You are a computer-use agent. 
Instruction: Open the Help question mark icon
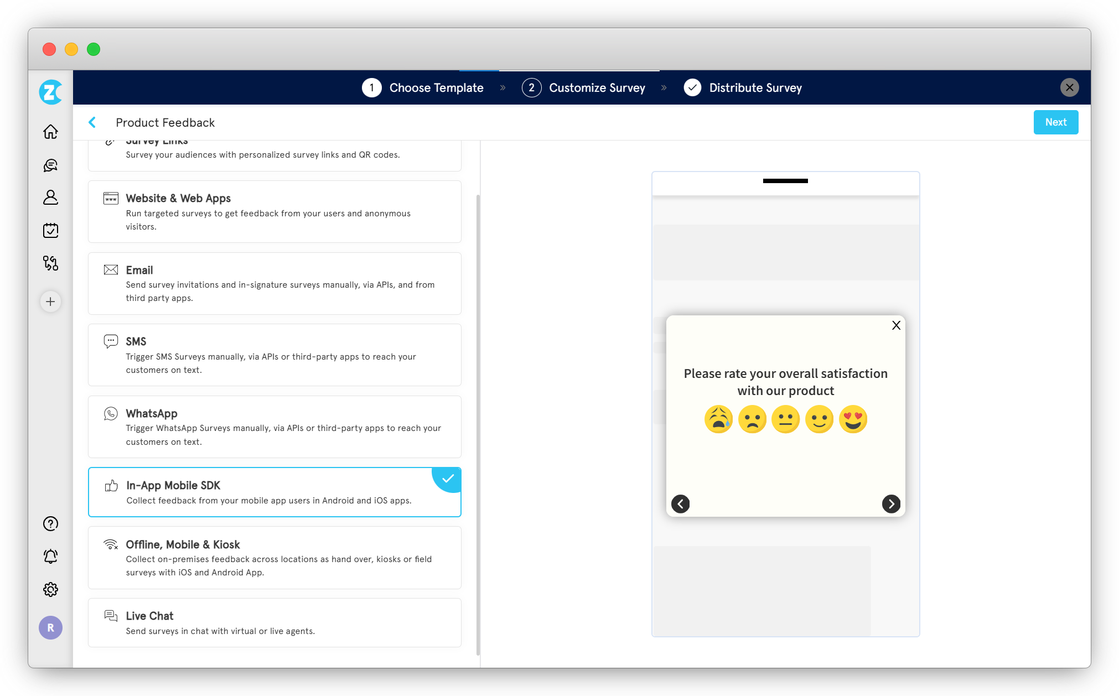coord(50,523)
